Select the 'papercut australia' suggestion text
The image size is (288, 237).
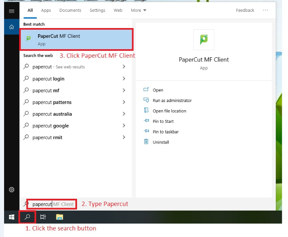coord(52,114)
